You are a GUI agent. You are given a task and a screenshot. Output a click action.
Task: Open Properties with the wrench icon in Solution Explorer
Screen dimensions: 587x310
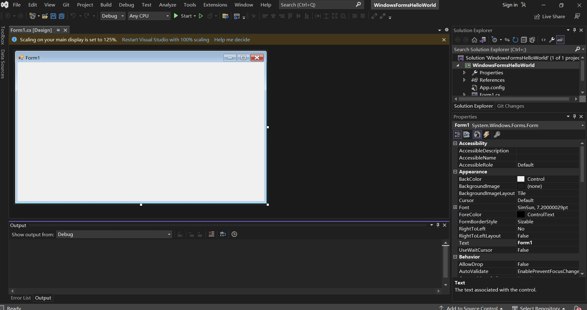pos(552,40)
